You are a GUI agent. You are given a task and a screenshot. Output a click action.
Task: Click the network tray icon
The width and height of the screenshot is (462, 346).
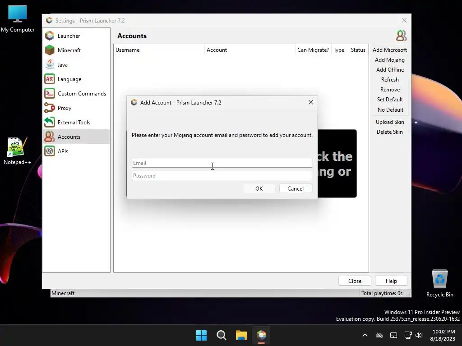tap(408, 335)
